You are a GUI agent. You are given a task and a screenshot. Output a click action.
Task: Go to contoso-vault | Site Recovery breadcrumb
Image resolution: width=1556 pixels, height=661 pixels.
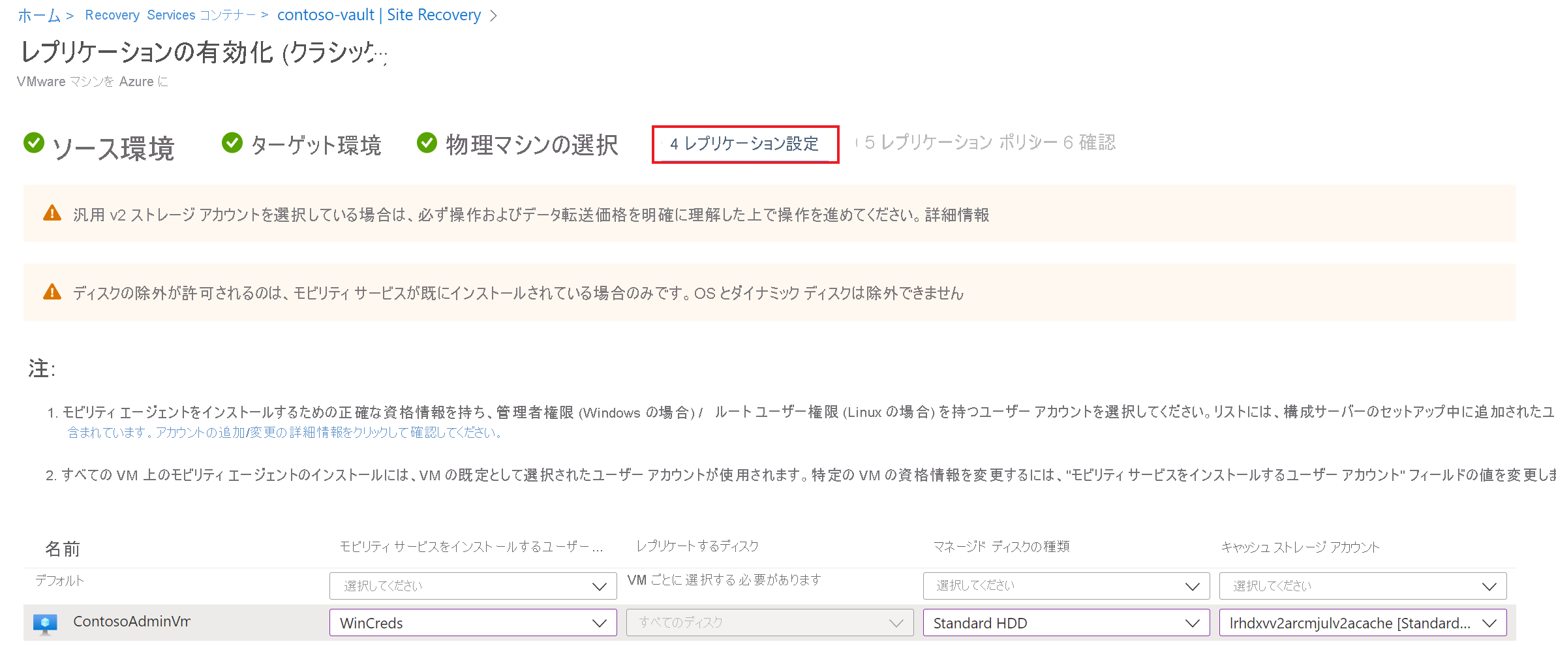[379, 15]
